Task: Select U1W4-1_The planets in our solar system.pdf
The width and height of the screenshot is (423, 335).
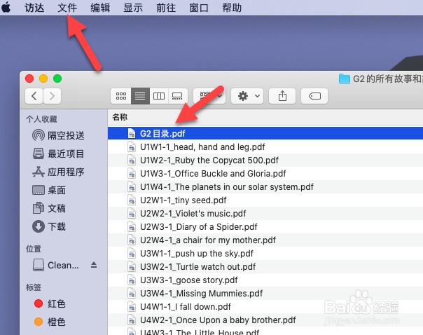Action: 265,187
